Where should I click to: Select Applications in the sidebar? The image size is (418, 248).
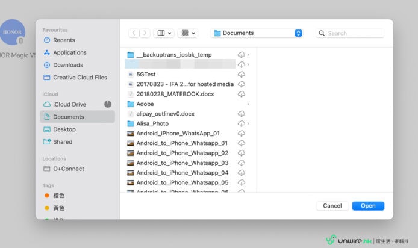pos(69,52)
